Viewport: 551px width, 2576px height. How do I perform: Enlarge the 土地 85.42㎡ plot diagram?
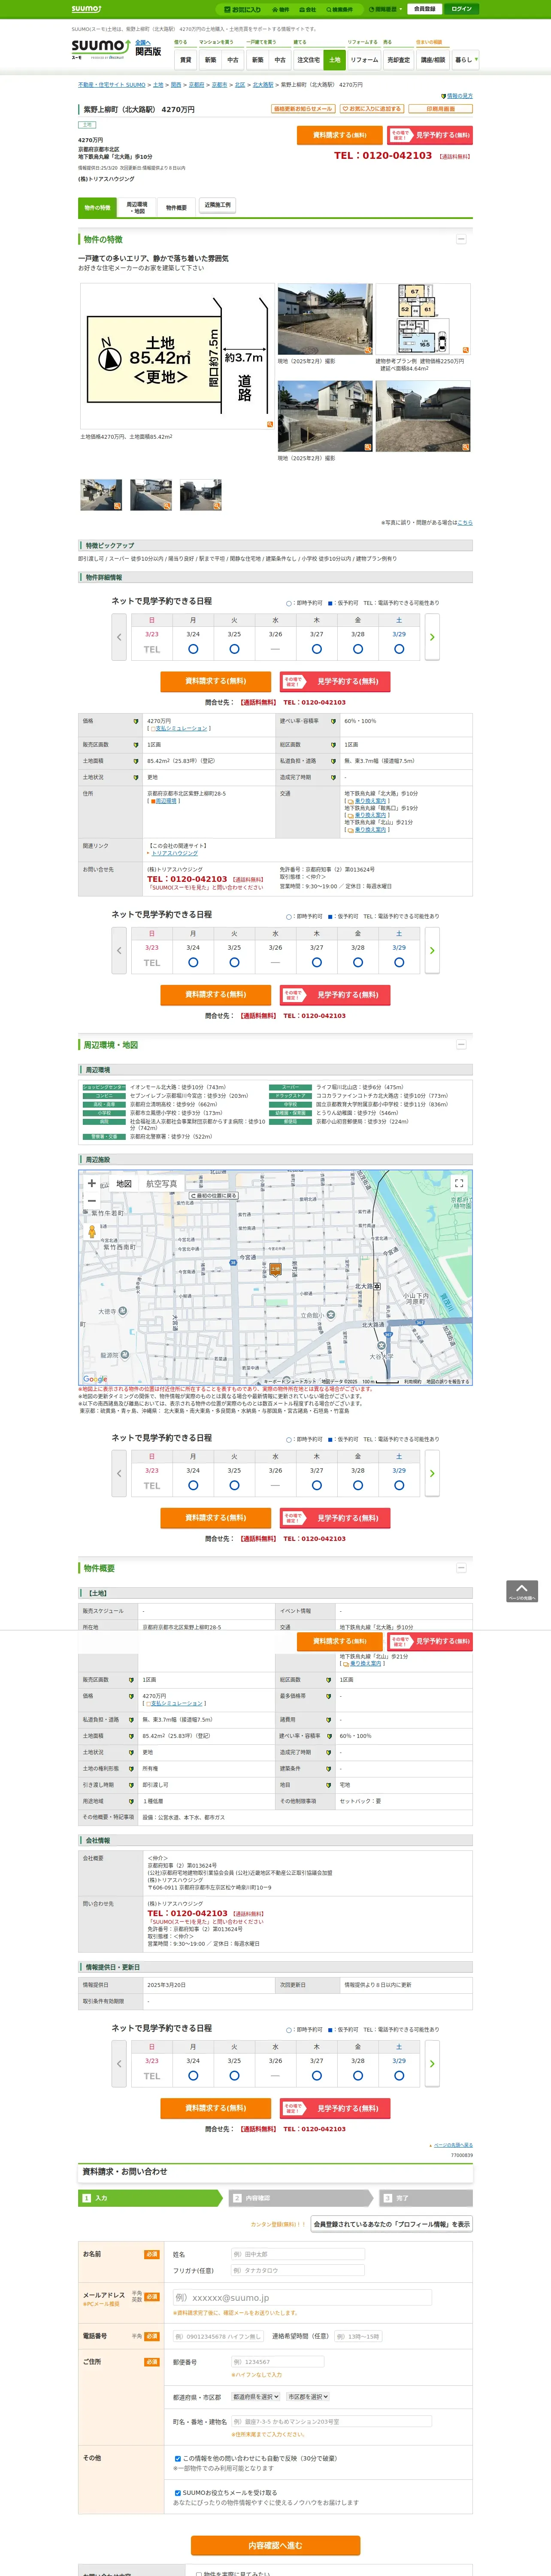coord(177,356)
